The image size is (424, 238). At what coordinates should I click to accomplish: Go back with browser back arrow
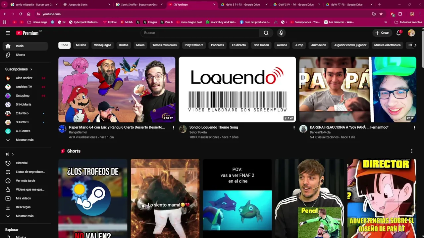[5, 14]
